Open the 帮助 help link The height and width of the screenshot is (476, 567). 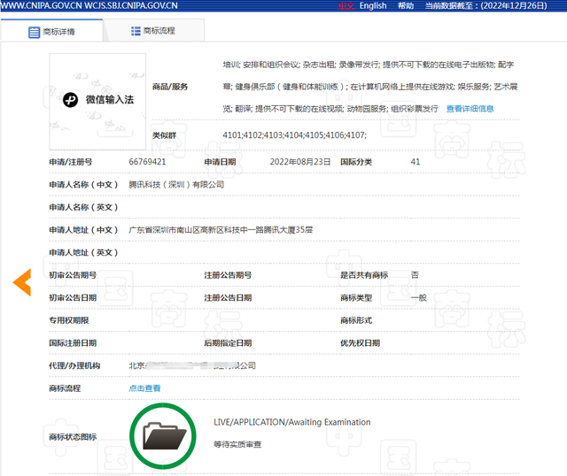click(x=406, y=6)
